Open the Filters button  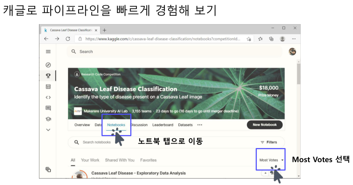tap(269, 142)
